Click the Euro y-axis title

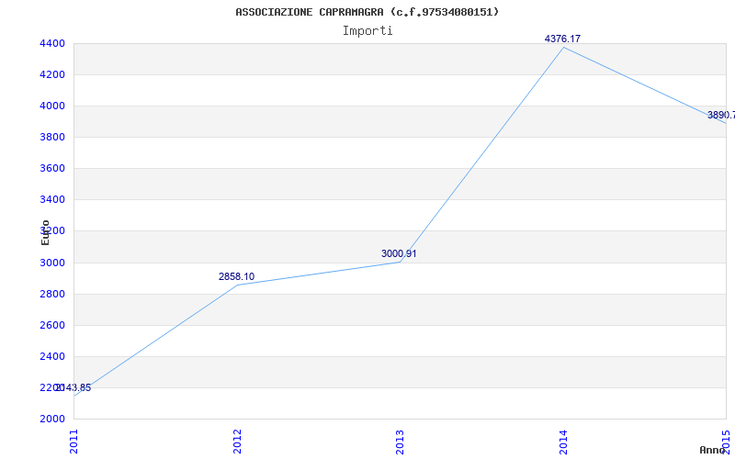(45, 232)
